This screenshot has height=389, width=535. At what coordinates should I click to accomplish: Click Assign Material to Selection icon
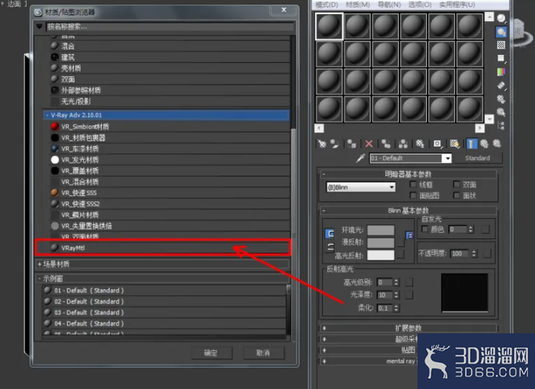(352, 144)
